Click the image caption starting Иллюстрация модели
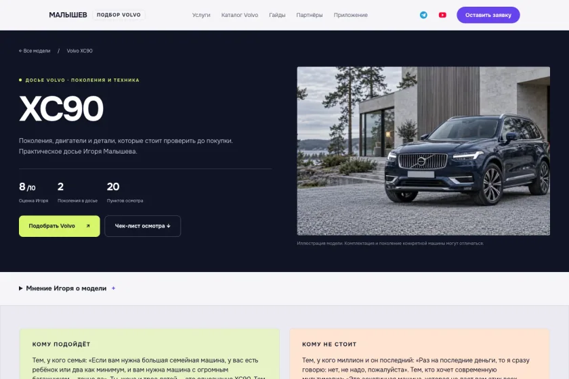Image resolution: width=569 pixels, height=379 pixels. coord(390,244)
